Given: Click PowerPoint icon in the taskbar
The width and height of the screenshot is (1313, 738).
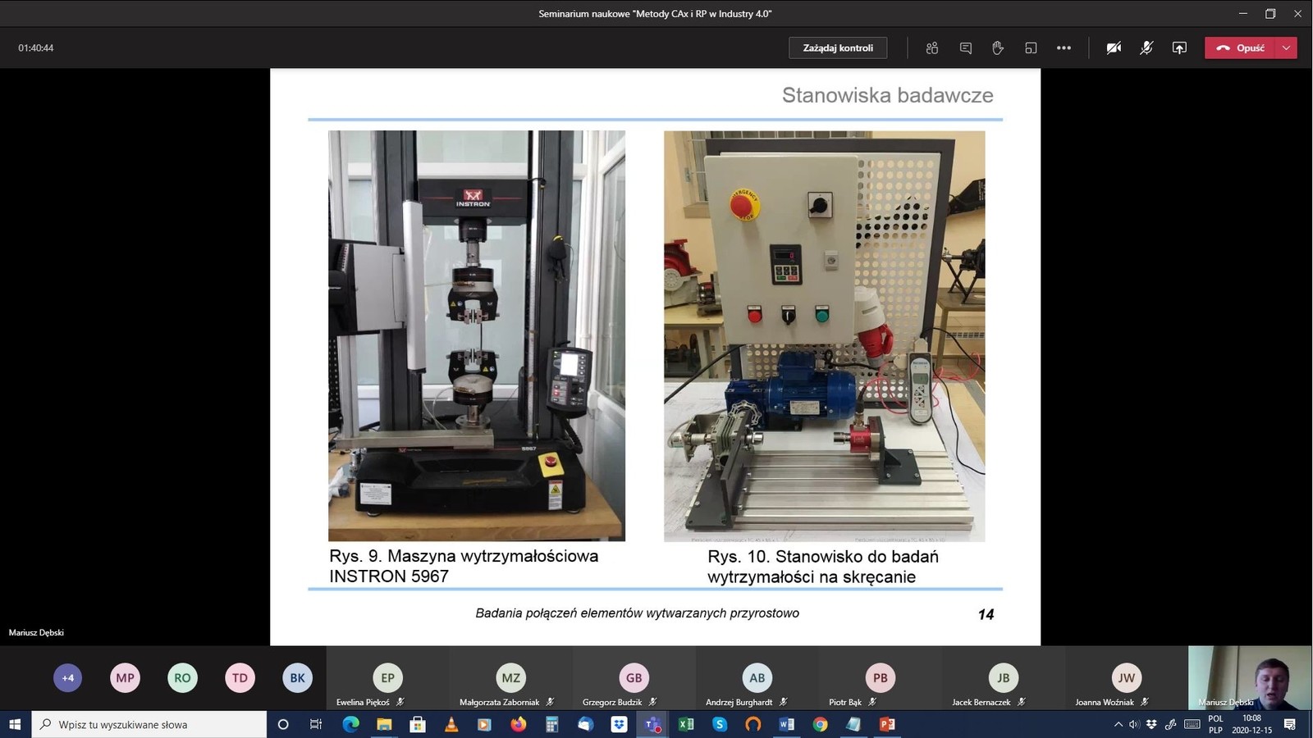Looking at the screenshot, I should [x=887, y=725].
